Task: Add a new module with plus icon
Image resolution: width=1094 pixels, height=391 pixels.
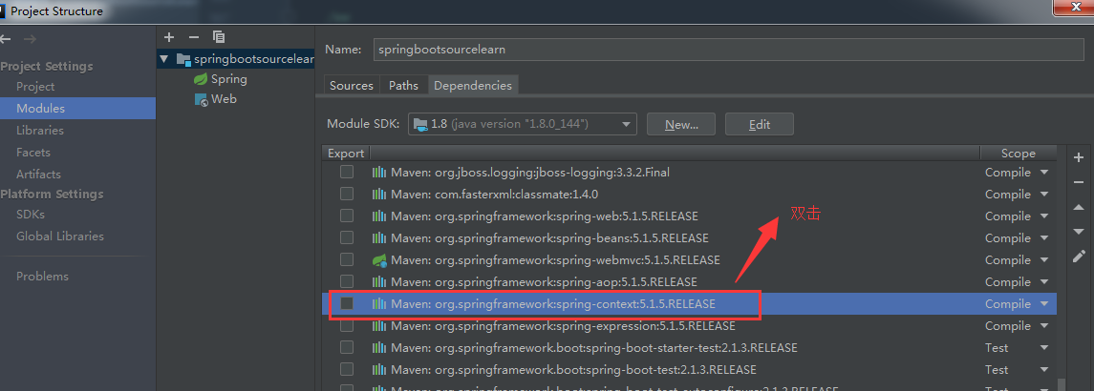Action: 169,37
